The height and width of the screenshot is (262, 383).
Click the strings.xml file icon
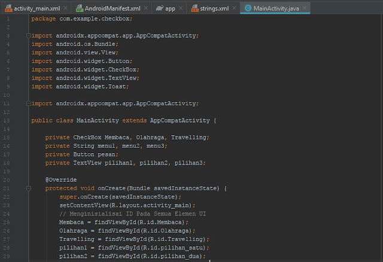coord(194,8)
